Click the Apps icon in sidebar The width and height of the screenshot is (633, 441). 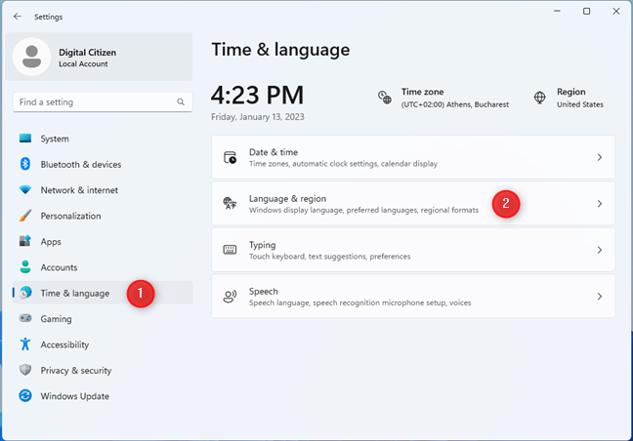(x=25, y=241)
